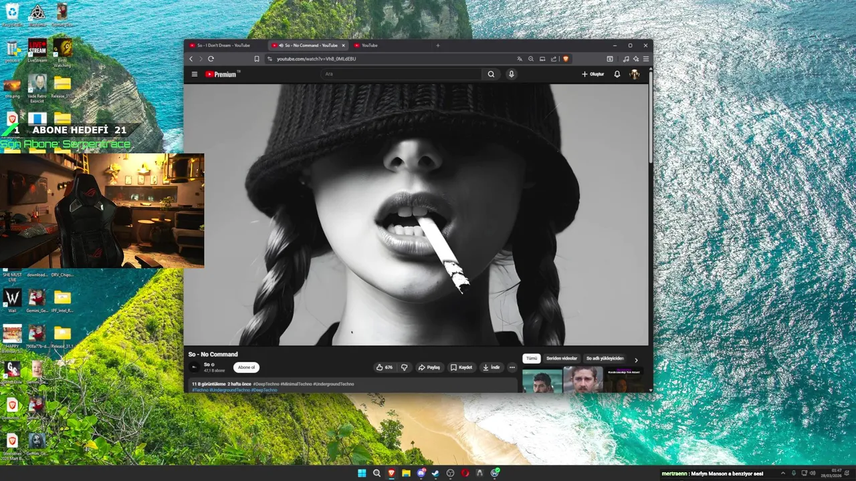Open Vade Retro Exorcist desktop shortcut
856x481 pixels.
point(37,88)
